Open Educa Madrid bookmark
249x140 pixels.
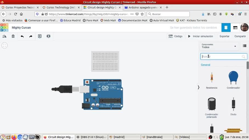coord(70,21)
